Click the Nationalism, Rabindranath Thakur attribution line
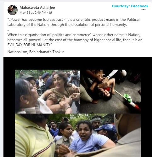 36,52
